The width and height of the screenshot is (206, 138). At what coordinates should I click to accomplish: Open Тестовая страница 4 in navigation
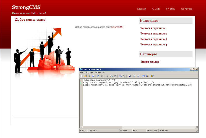(x=153, y=45)
